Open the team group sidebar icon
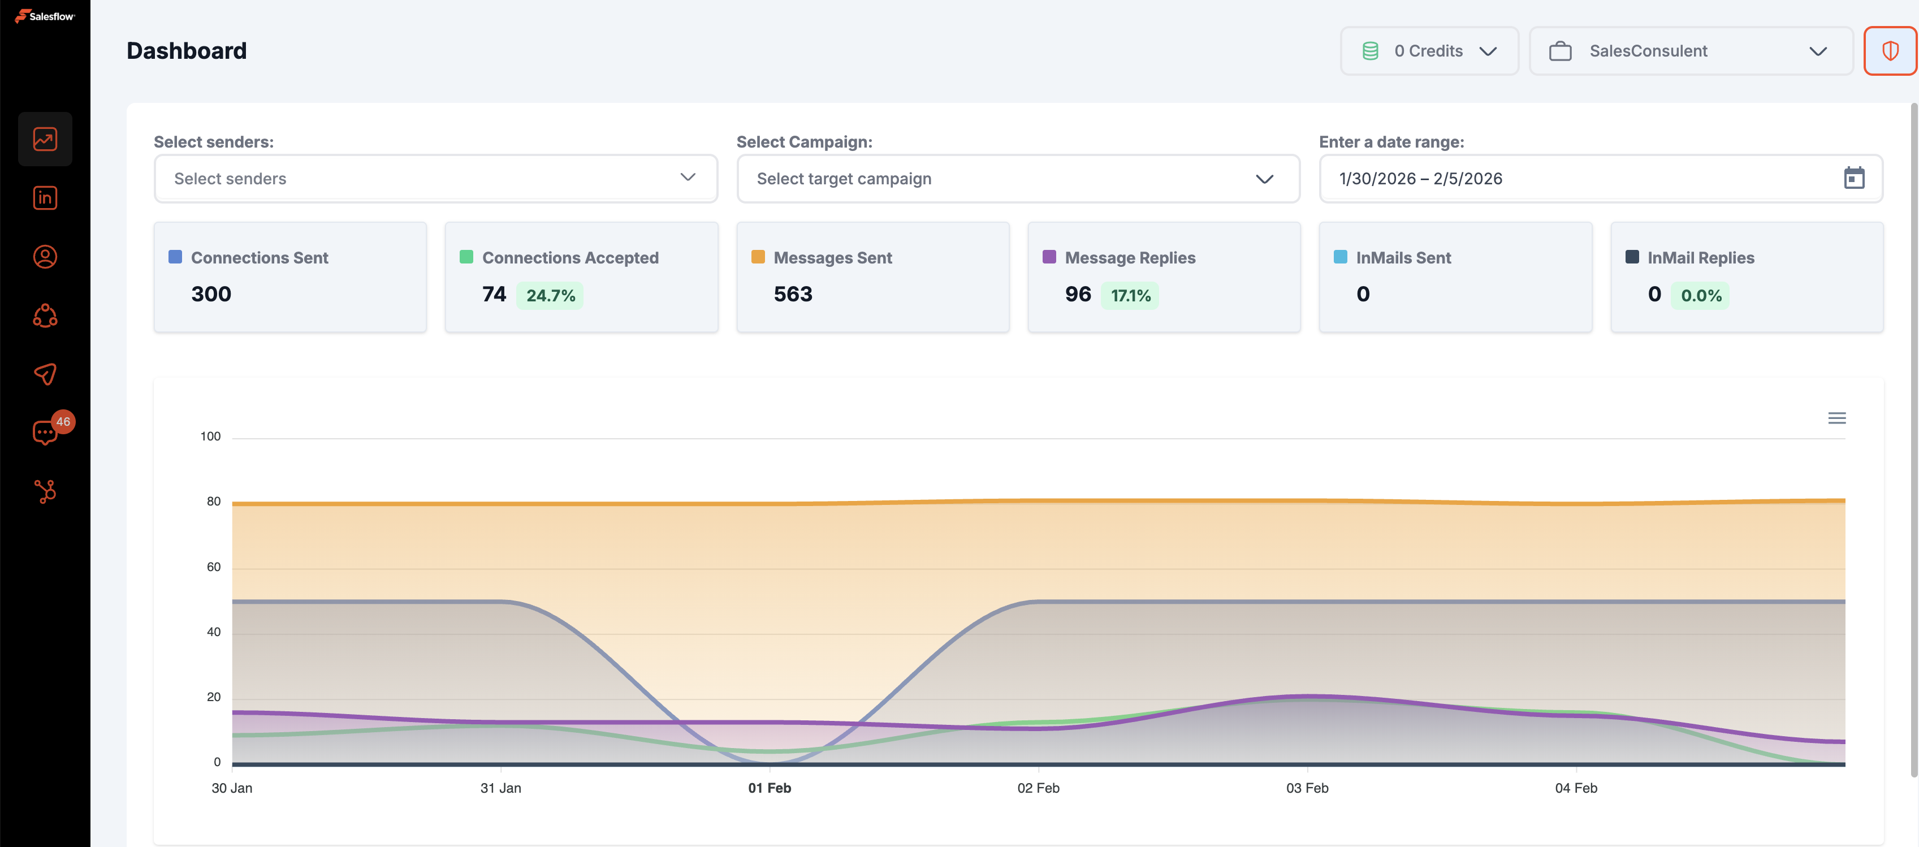This screenshot has height=847, width=1919. 45,316
